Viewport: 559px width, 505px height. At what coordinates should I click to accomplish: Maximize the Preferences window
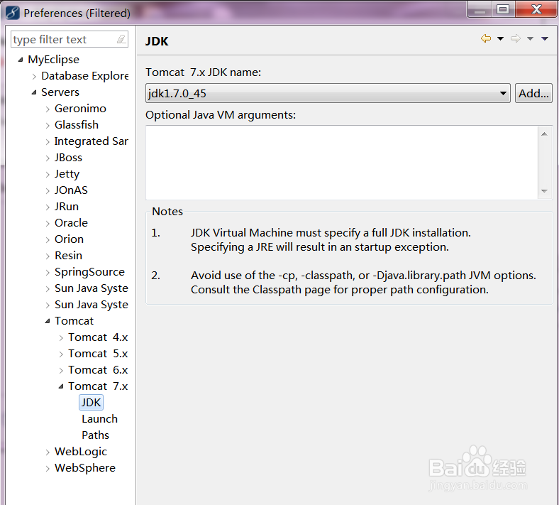[503, 9]
